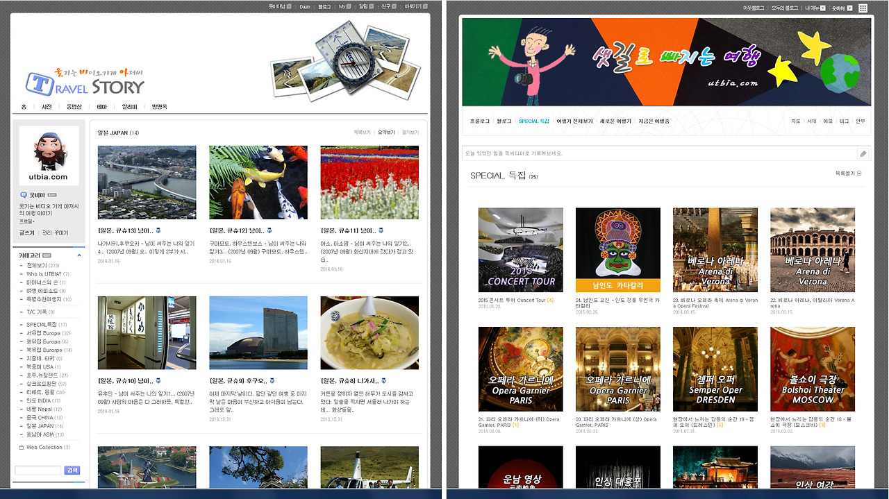The width and height of the screenshot is (889, 499).
Task: Open the Bolshoi Theater Moscow thumbnail
Action: tap(813, 369)
